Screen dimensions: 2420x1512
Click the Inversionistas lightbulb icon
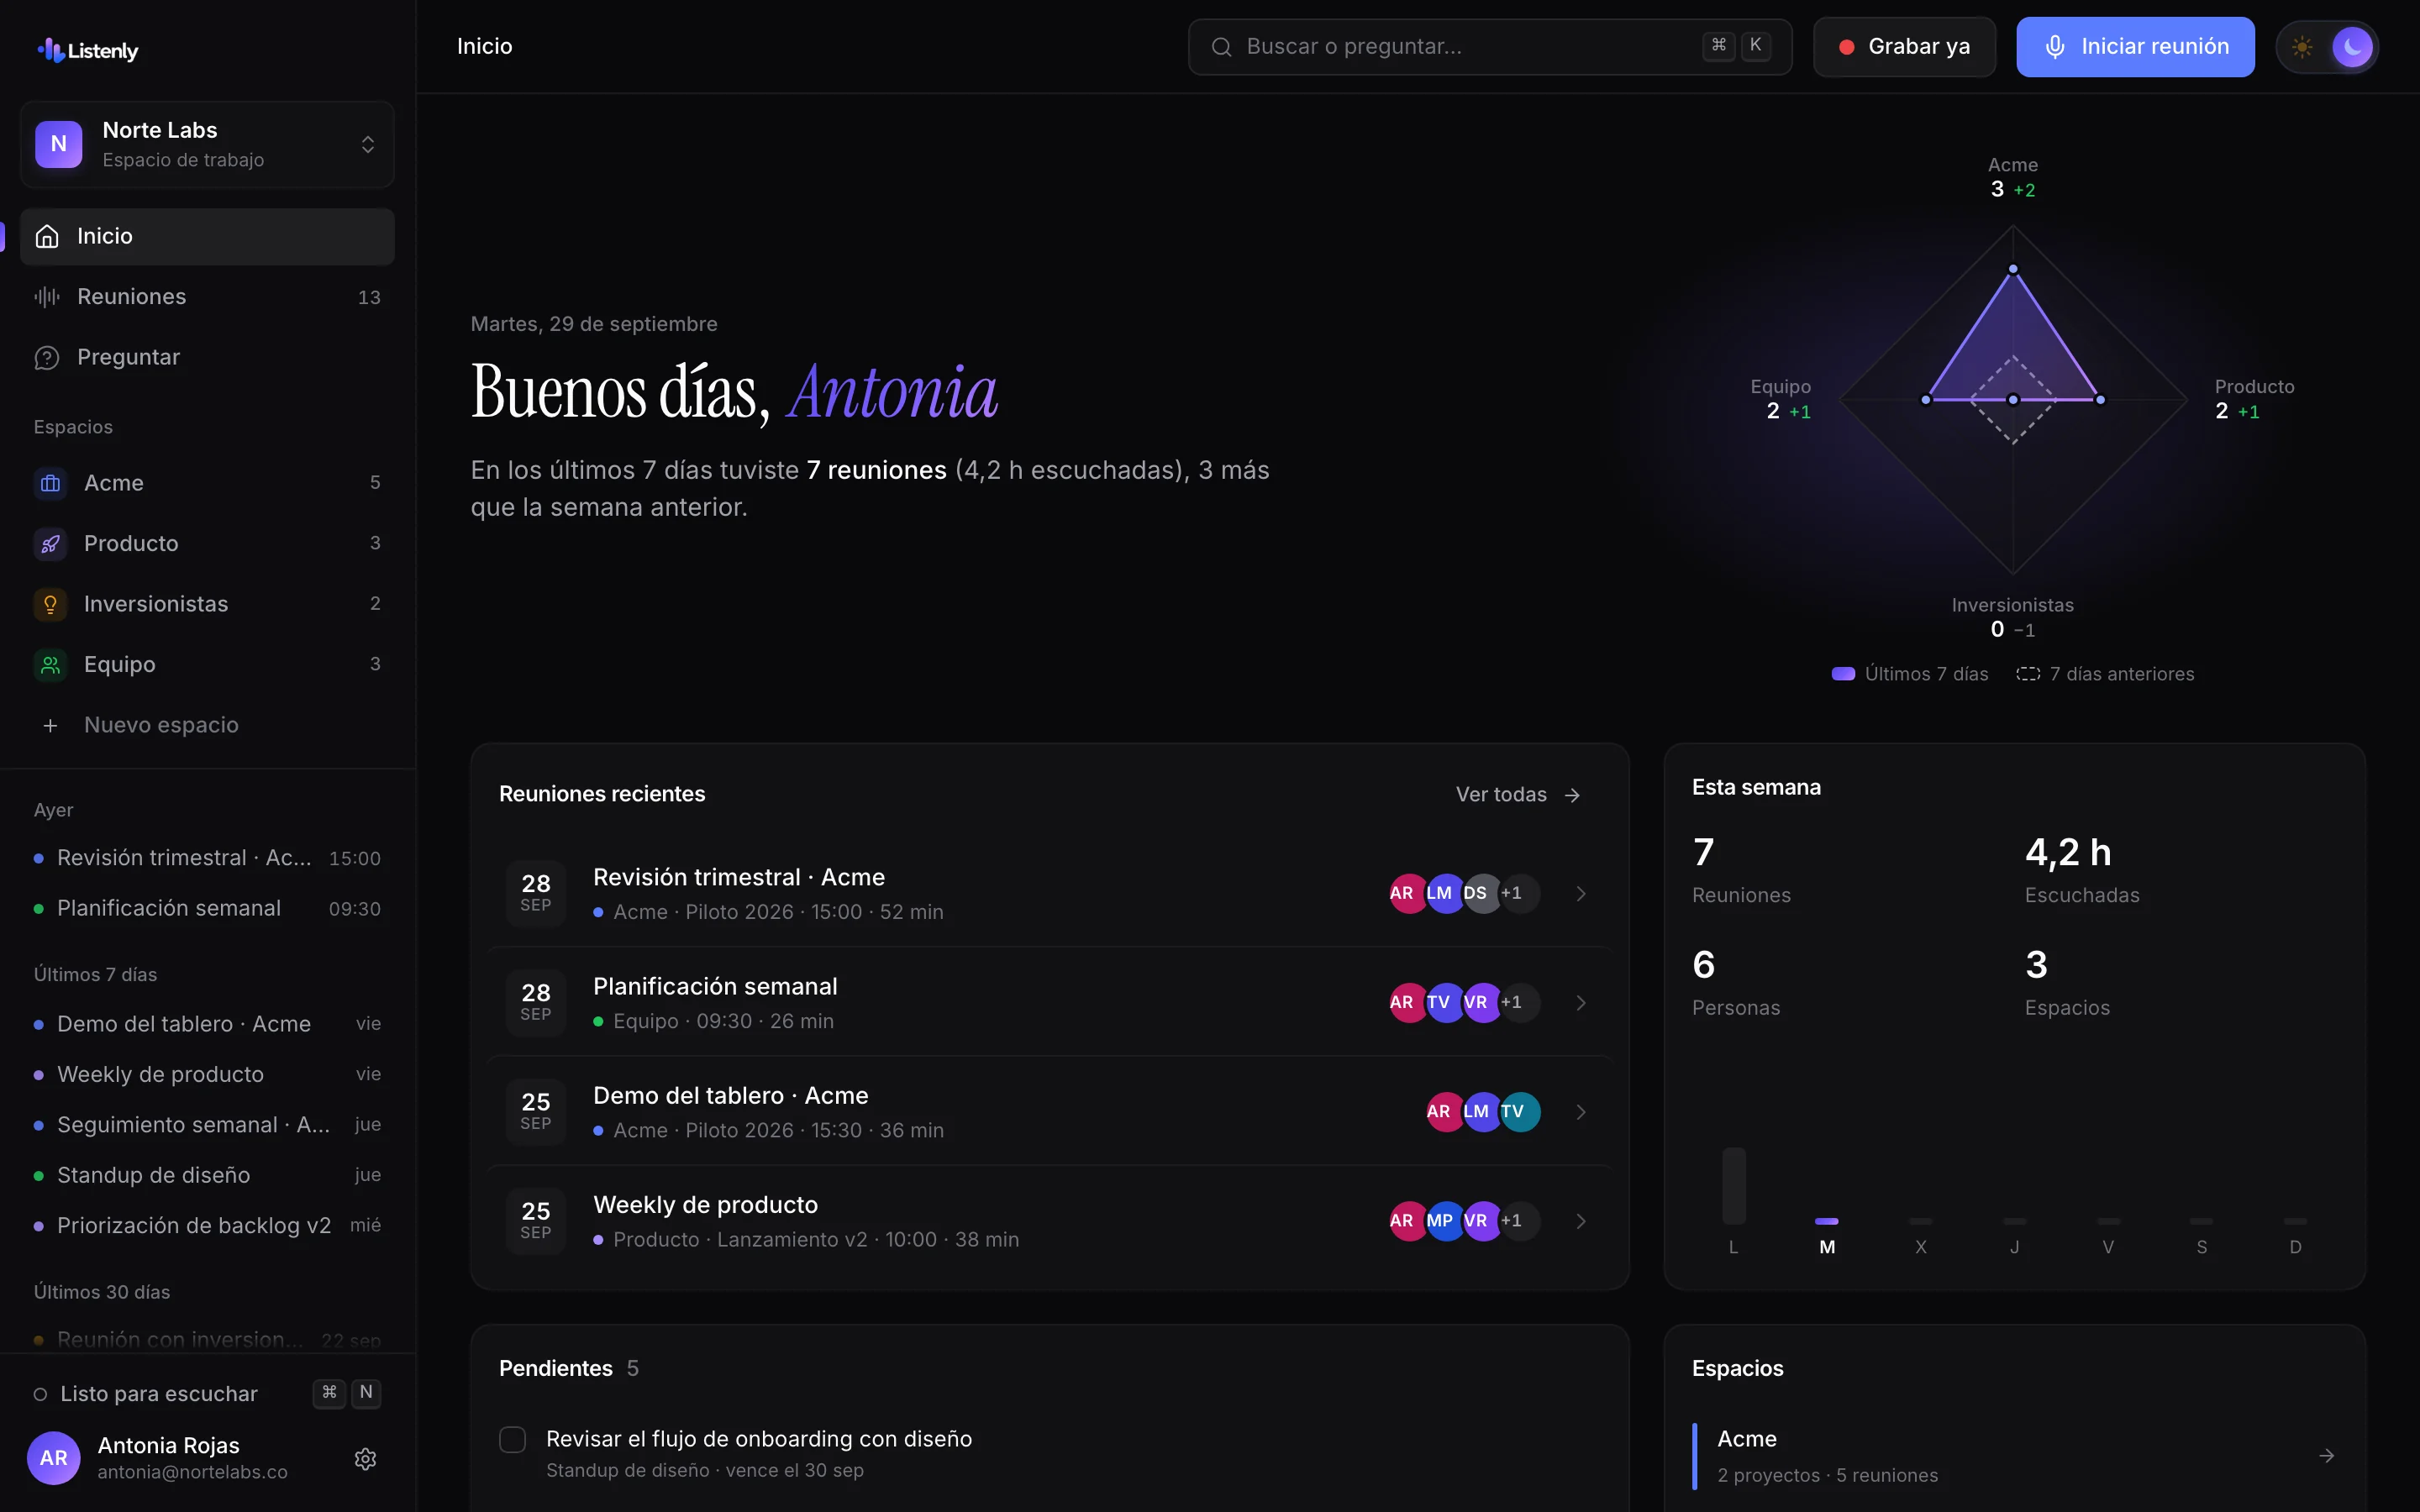pos(50,604)
